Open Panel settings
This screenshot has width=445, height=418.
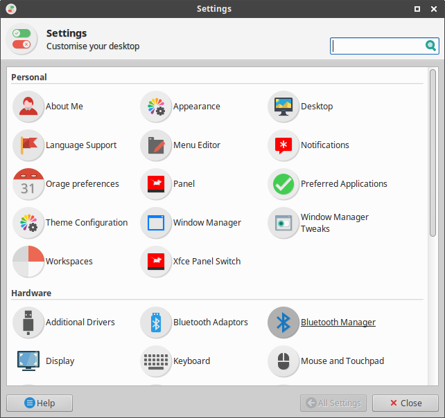point(156,184)
